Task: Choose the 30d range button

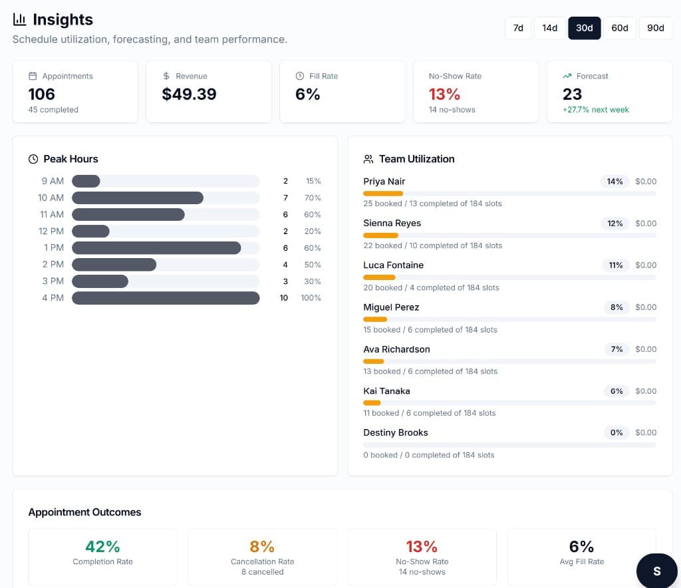Action: [584, 28]
